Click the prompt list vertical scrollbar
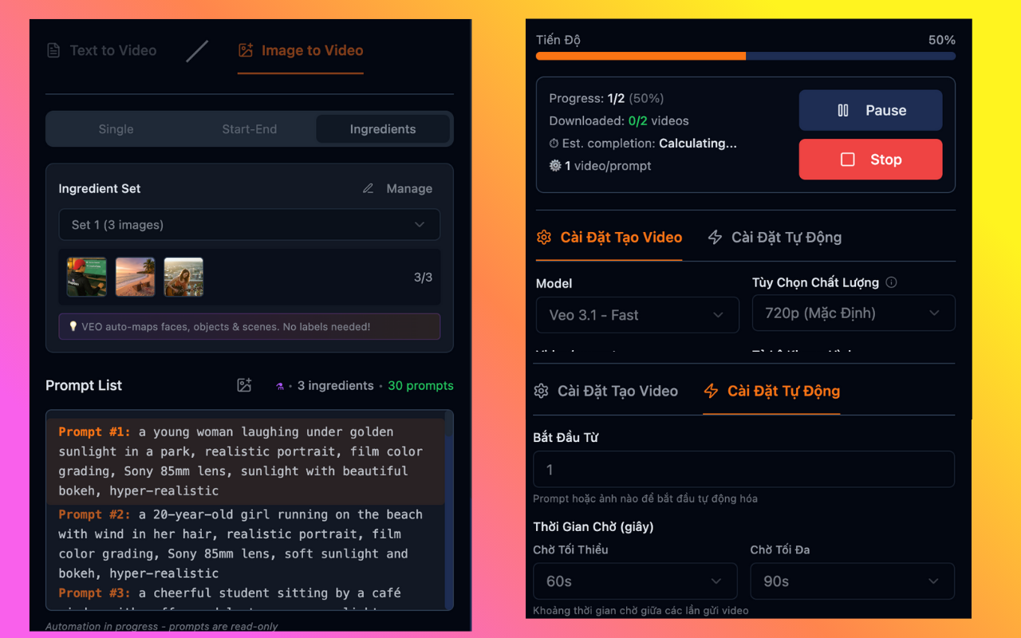The image size is (1021, 638). pos(449,510)
